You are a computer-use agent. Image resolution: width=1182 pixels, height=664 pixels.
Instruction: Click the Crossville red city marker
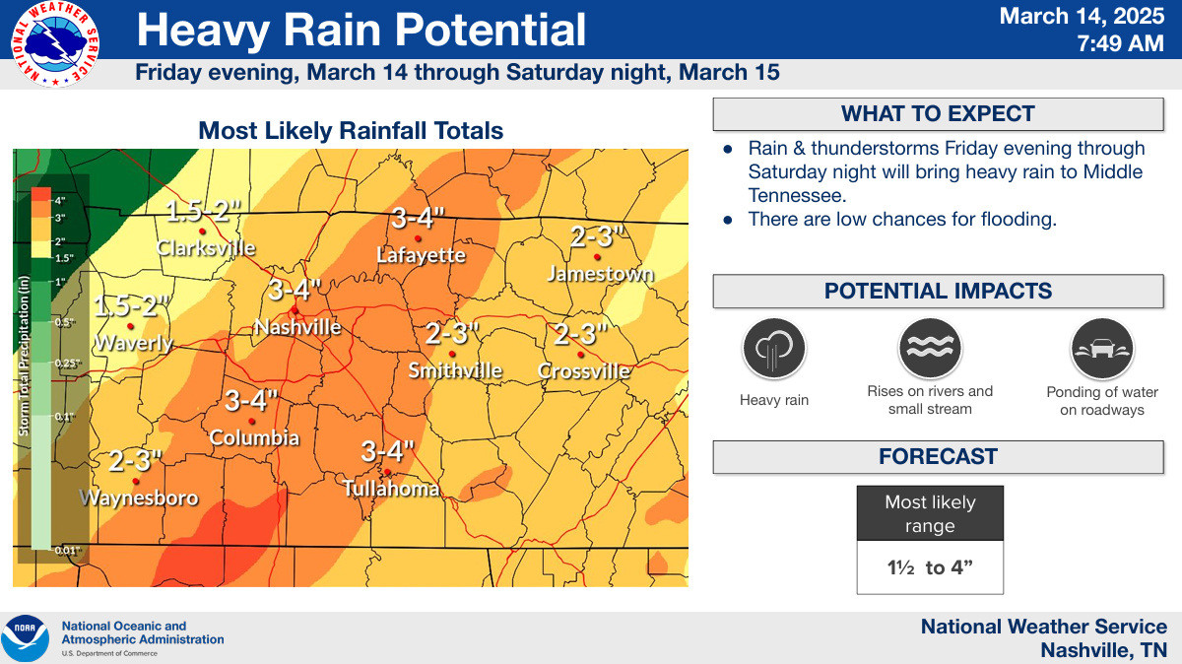(x=581, y=355)
